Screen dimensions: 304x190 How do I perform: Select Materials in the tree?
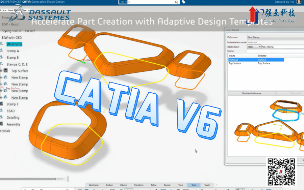coord(5,131)
